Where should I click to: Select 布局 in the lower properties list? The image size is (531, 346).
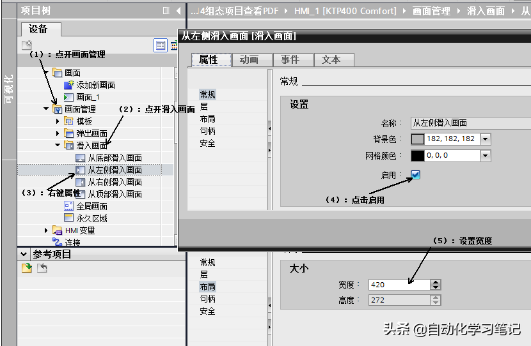click(x=207, y=287)
